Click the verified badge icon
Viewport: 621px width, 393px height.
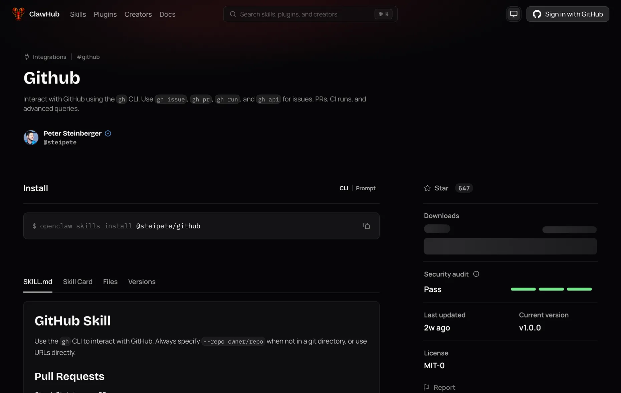108,133
